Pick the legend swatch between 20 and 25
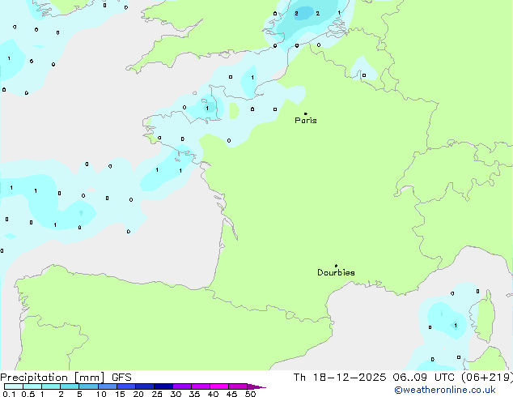The height and width of the screenshot is (397, 513). coord(144,386)
